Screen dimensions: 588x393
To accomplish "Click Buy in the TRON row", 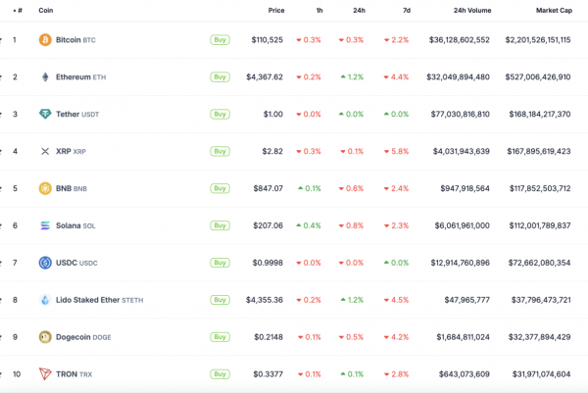I will [220, 373].
